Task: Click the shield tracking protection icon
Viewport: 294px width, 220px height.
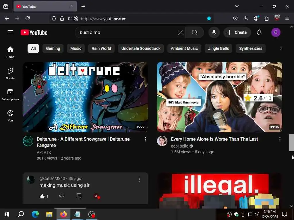Action: pyautogui.click(x=54, y=18)
